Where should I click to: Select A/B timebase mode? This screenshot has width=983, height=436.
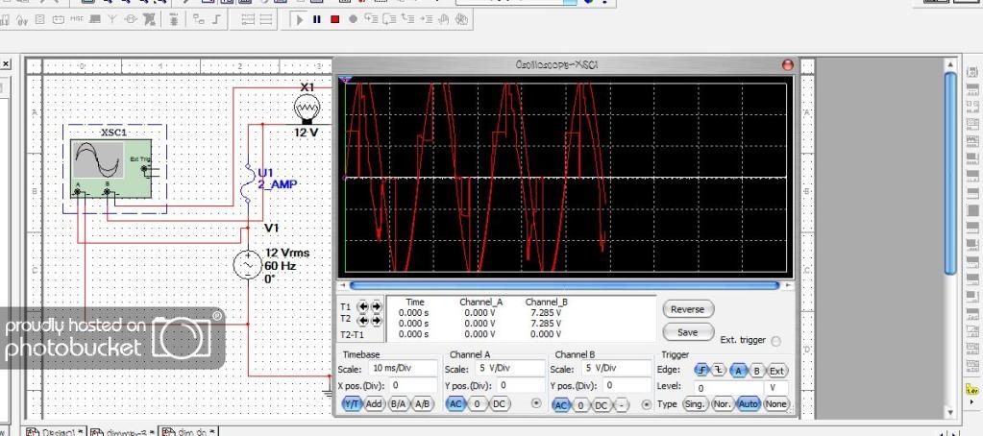tap(423, 404)
